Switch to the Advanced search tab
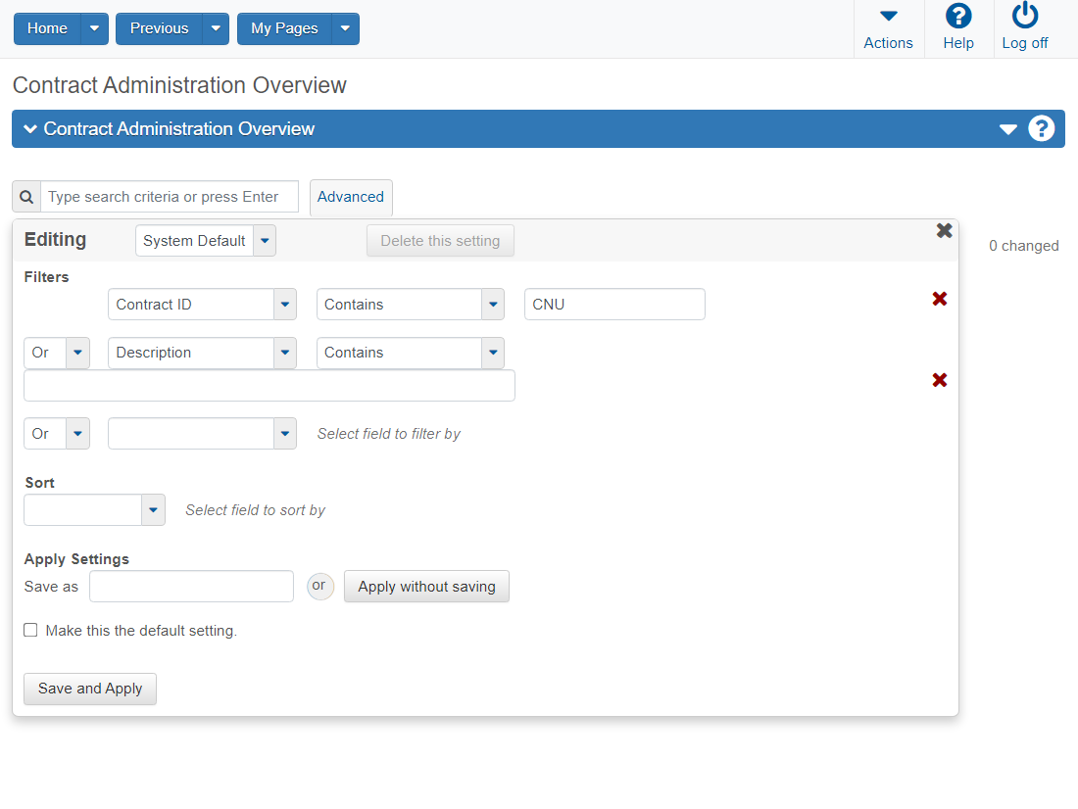Viewport: 1078px width, 809px height. (351, 197)
